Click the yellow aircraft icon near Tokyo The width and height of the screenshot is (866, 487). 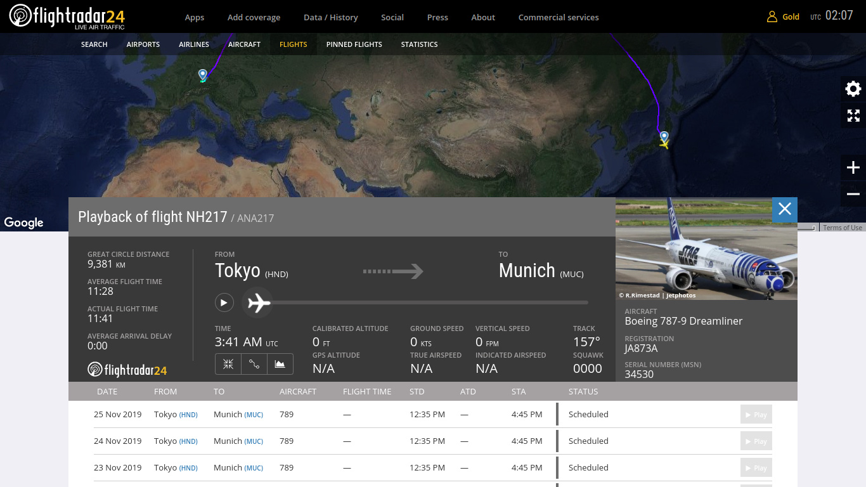[x=664, y=145]
